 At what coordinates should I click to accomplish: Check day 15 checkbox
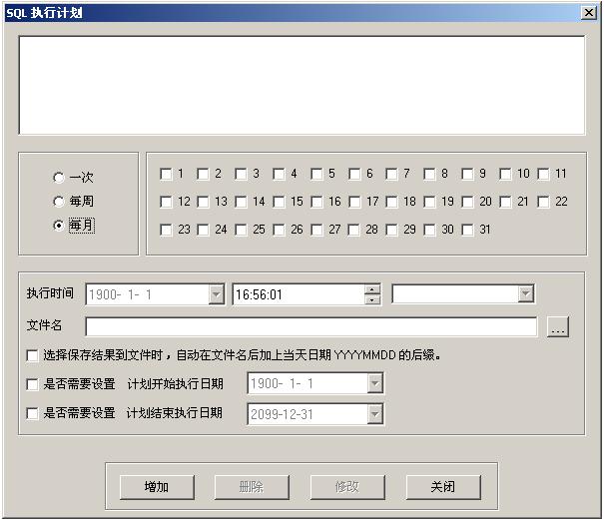tap(279, 202)
